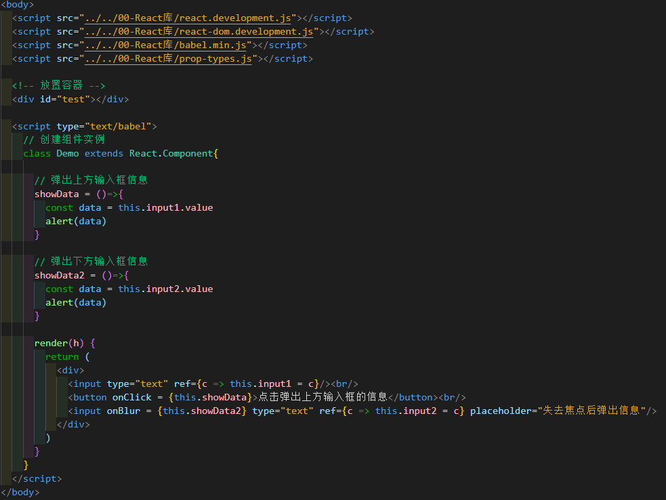
Task: Click the closing /body tag
Action: tap(20, 492)
